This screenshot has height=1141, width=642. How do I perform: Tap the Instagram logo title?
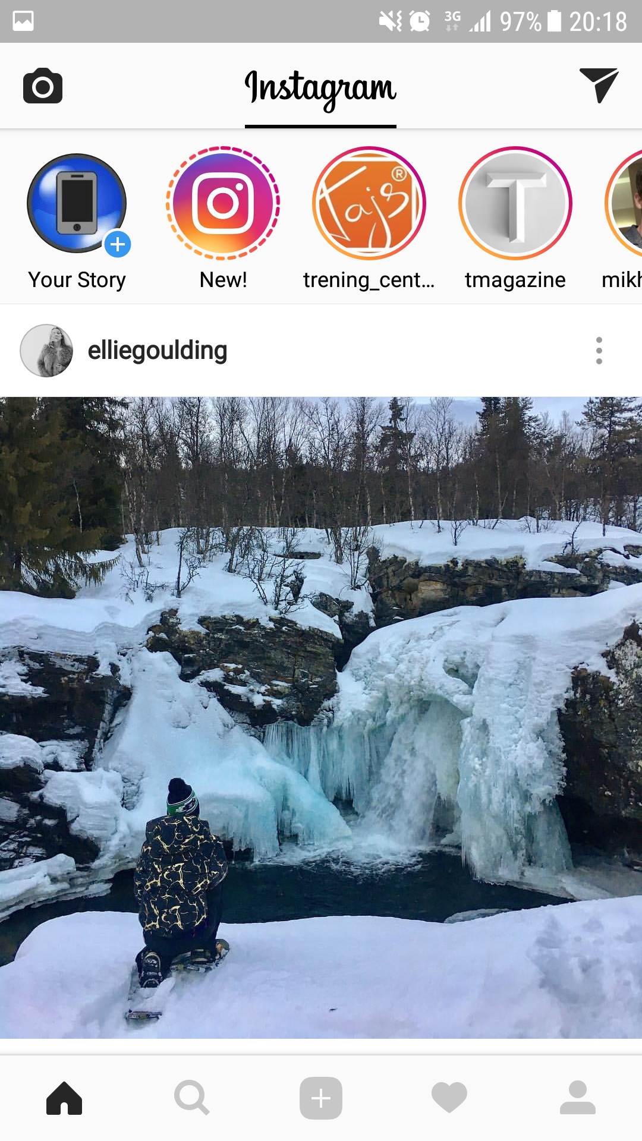(320, 89)
